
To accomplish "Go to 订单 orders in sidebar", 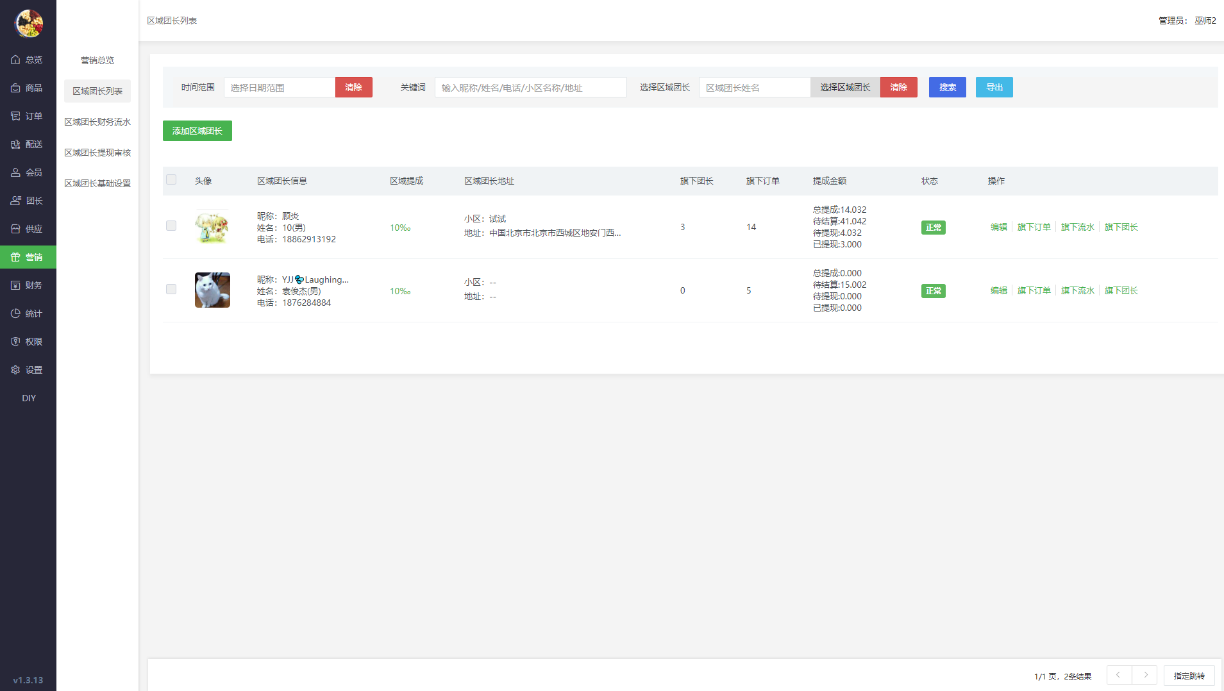I will (x=16, y=116).
